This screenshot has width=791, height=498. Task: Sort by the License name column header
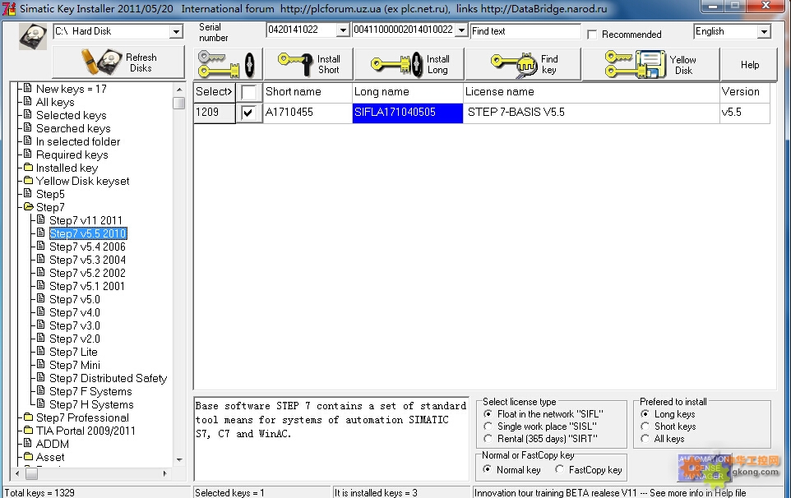point(591,92)
